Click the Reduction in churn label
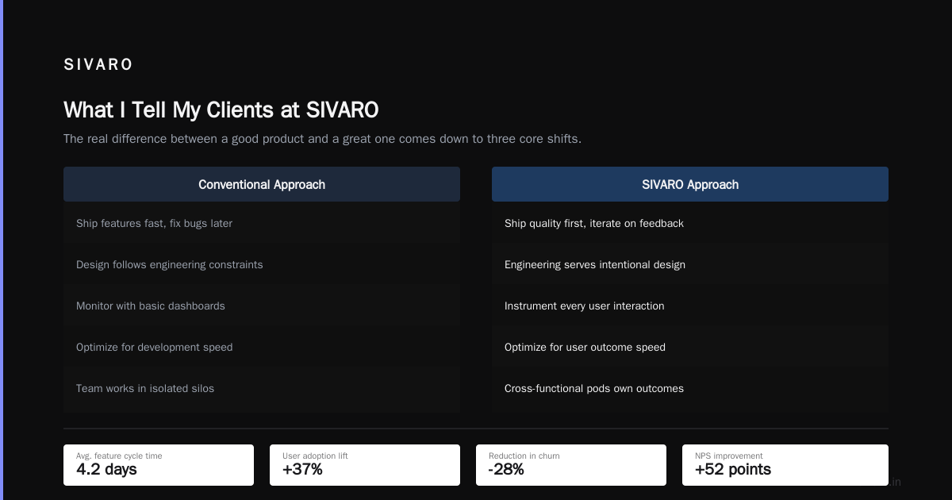This screenshot has height=500, width=952. (x=524, y=456)
